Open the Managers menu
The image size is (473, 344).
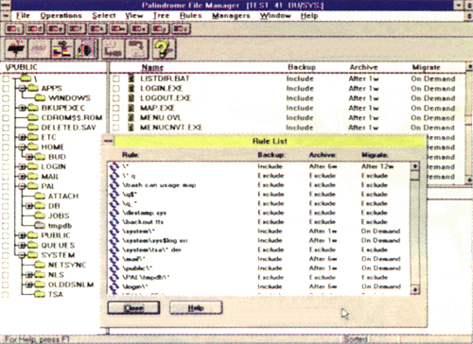231,15
